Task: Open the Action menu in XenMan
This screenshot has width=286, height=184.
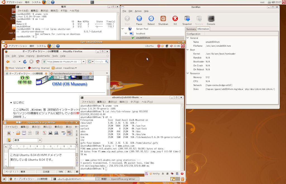Action: tap(138, 11)
